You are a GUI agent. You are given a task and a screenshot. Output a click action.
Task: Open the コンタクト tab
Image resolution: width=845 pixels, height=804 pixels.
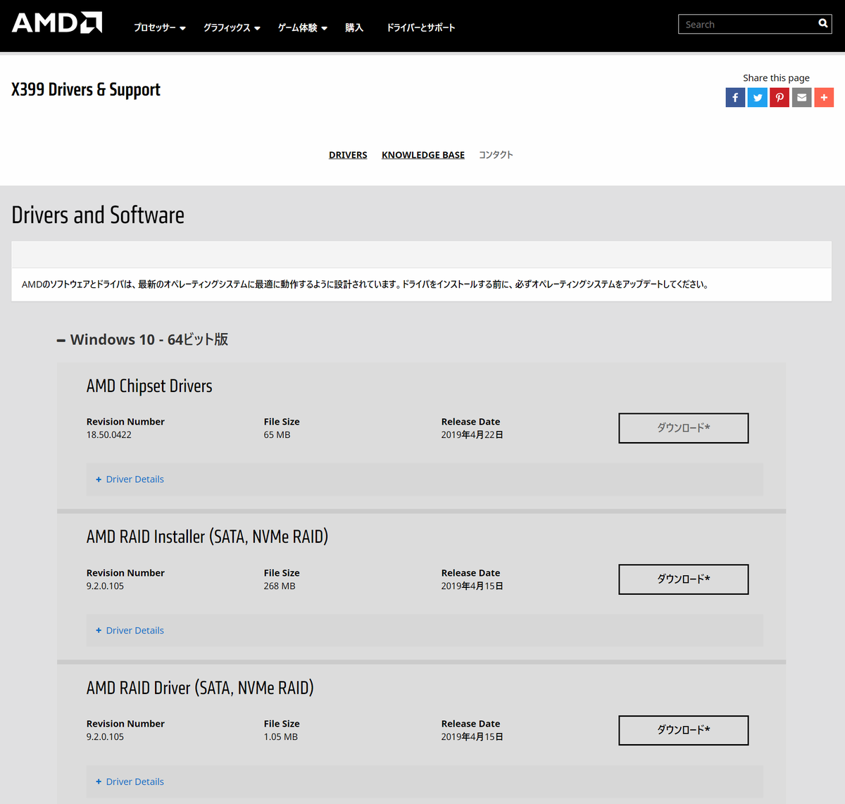pos(496,155)
